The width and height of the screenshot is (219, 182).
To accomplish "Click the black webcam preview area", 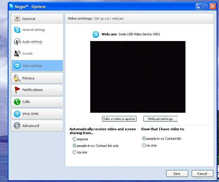I will coord(138,77).
